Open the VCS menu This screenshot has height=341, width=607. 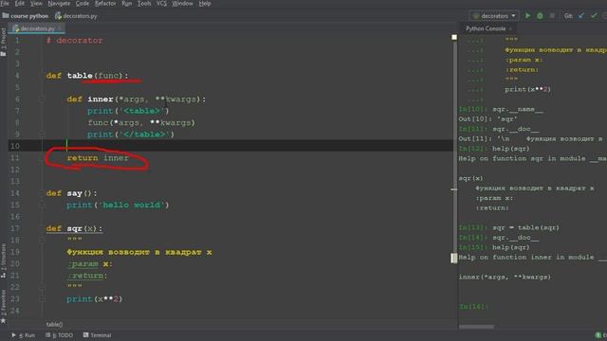point(161,4)
